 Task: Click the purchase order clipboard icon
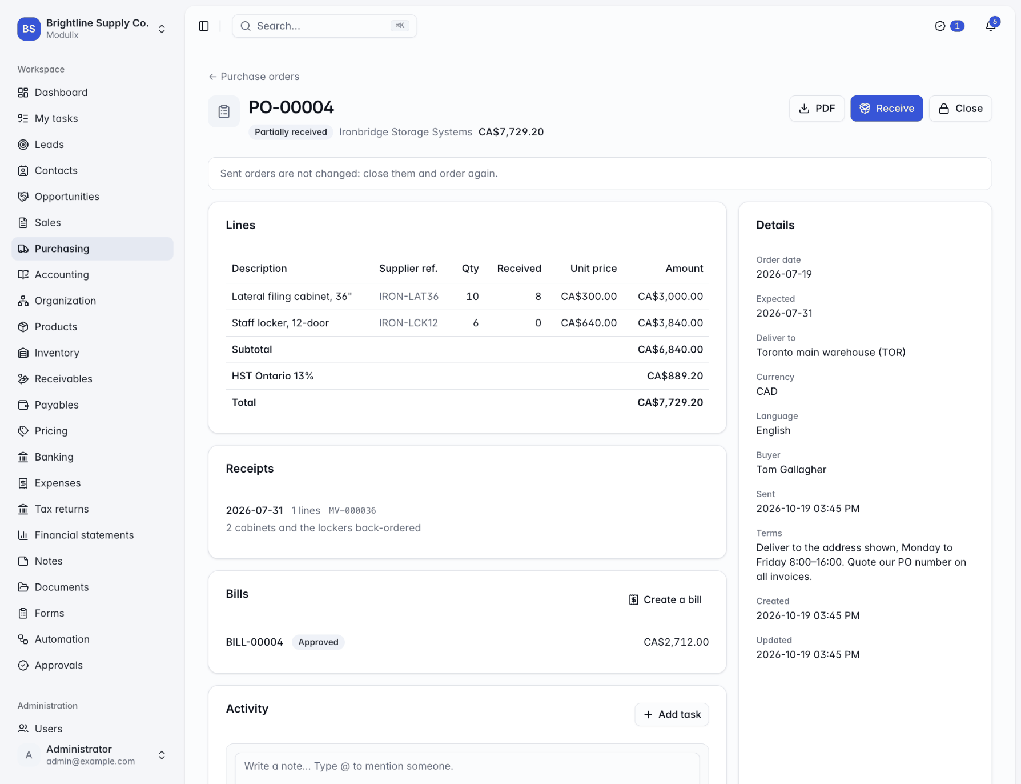pos(224,111)
